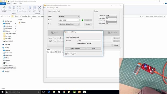The width and height of the screenshot is (167, 94).
Task: Open the Windows Start menu
Action: tap(2, 92)
